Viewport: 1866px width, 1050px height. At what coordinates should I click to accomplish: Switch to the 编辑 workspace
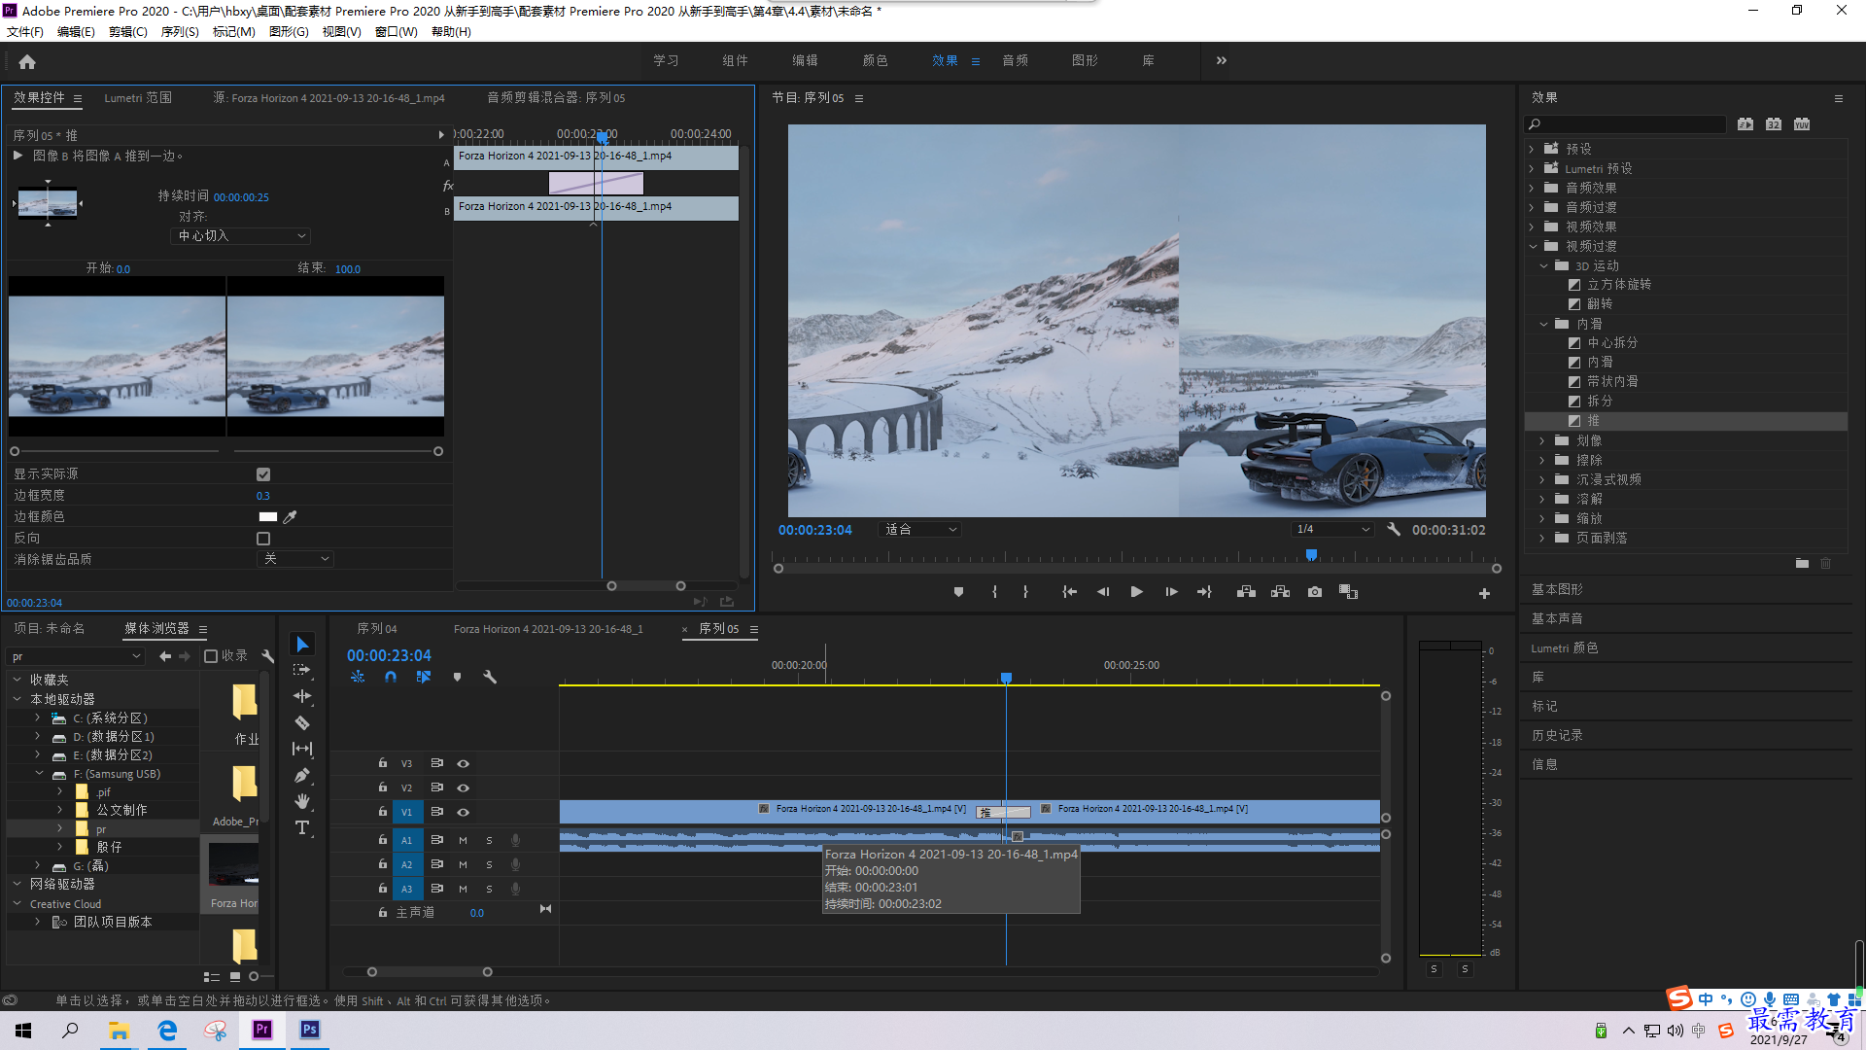pyautogui.click(x=805, y=60)
